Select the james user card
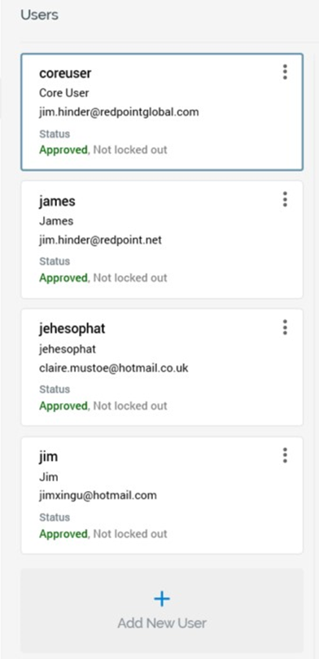 click(162, 239)
